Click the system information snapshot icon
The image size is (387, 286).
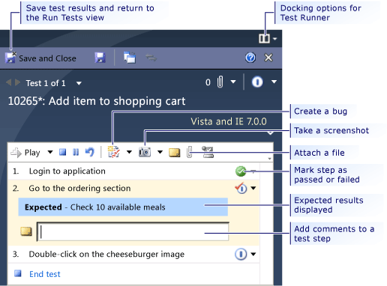(x=208, y=152)
